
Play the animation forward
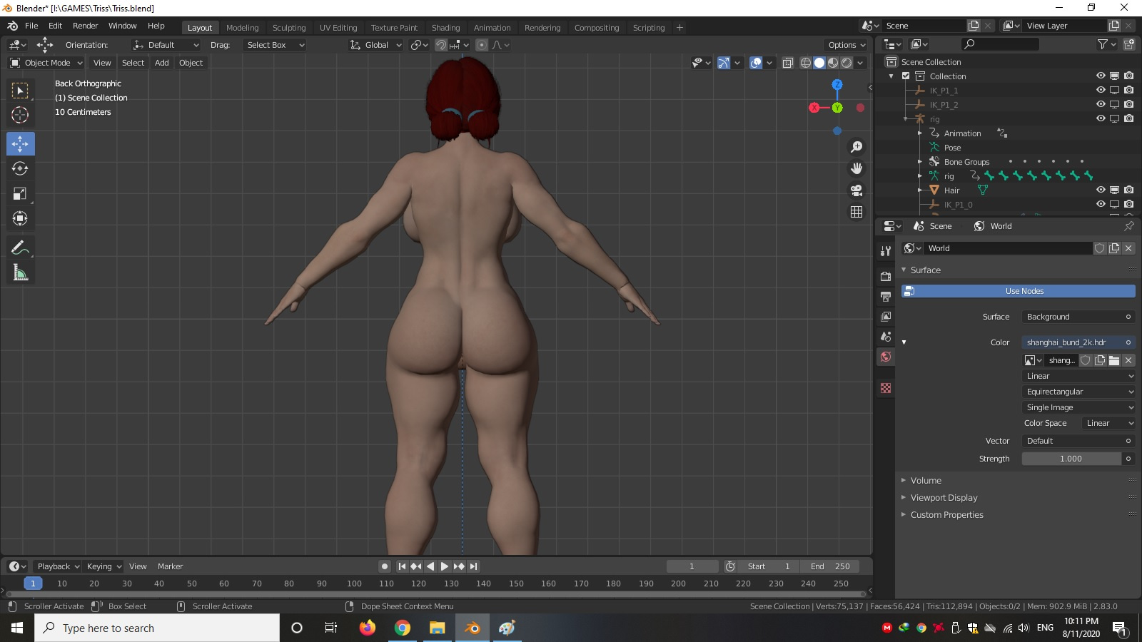click(444, 566)
